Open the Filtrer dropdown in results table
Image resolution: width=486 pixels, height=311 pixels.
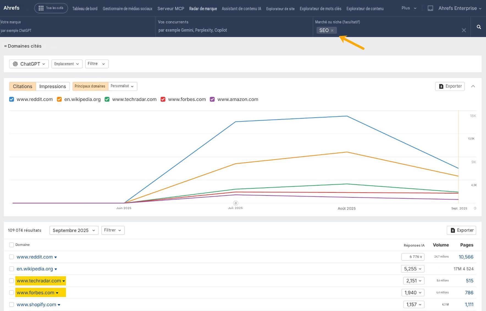click(x=113, y=230)
